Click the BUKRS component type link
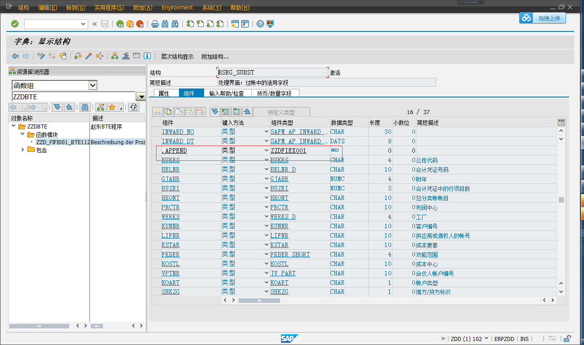Image resolution: width=584 pixels, height=345 pixels. (280, 160)
